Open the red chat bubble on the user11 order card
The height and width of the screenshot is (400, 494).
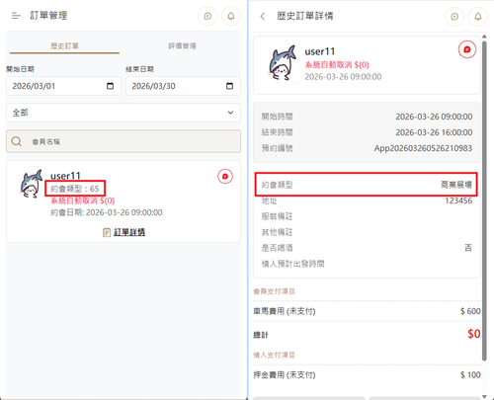[x=225, y=177]
